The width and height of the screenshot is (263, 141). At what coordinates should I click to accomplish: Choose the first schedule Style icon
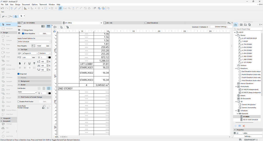[x=43, y=26]
